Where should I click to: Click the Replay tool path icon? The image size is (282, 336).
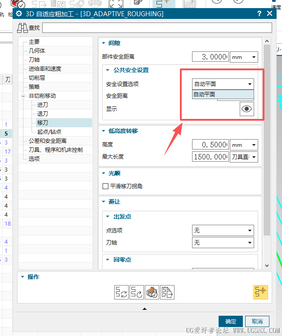pyautogui.click(x=137, y=292)
